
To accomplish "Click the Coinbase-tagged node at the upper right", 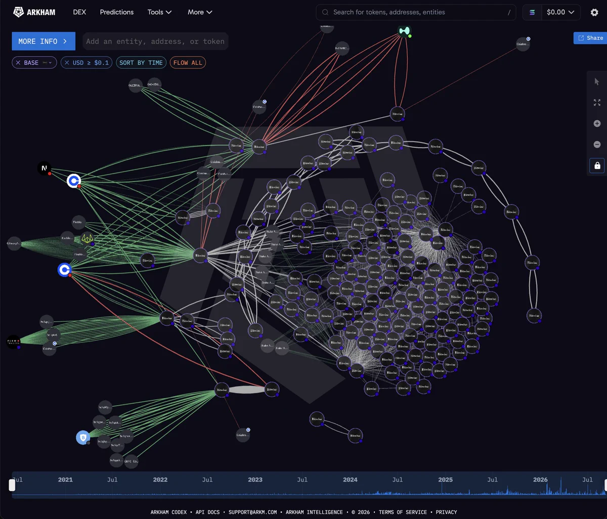I will tap(523, 44).
